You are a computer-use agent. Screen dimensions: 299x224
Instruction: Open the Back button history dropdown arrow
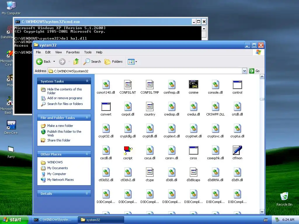[x=54, y=62]
